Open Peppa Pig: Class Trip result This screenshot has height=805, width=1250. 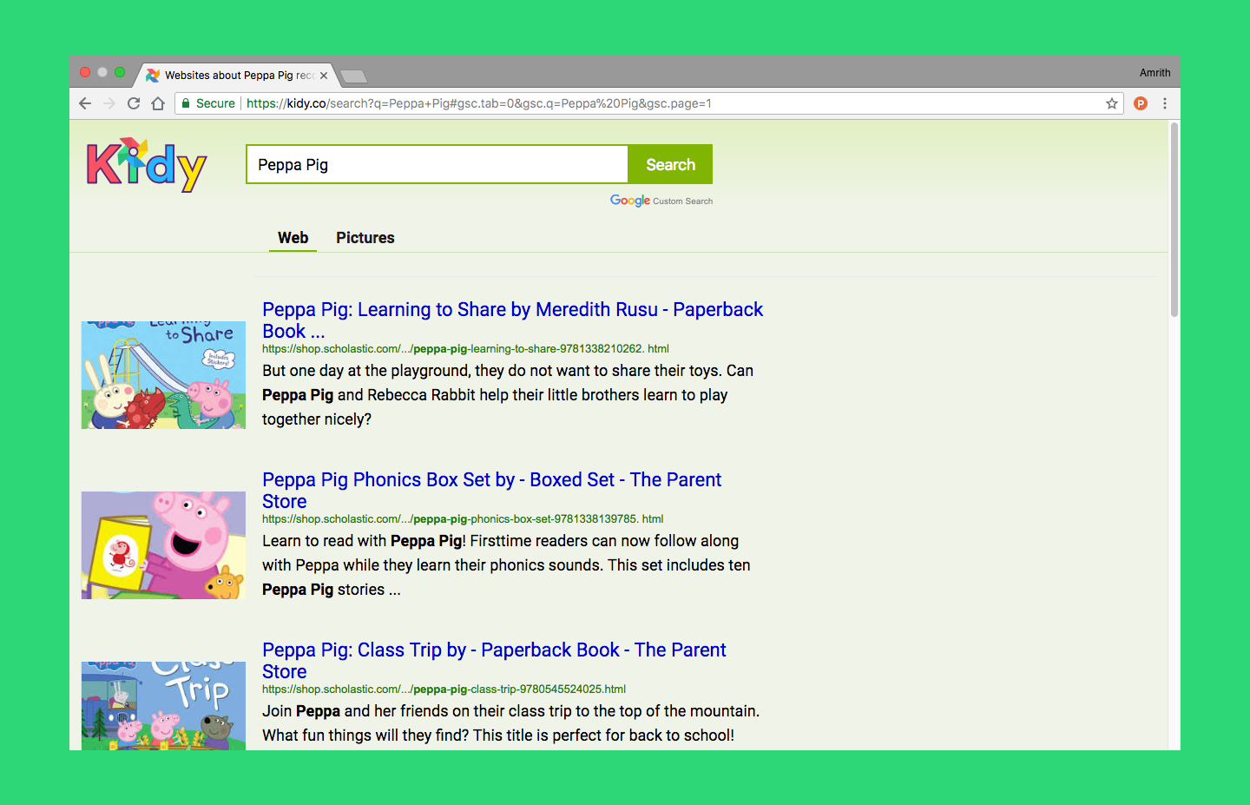(494, 661)
